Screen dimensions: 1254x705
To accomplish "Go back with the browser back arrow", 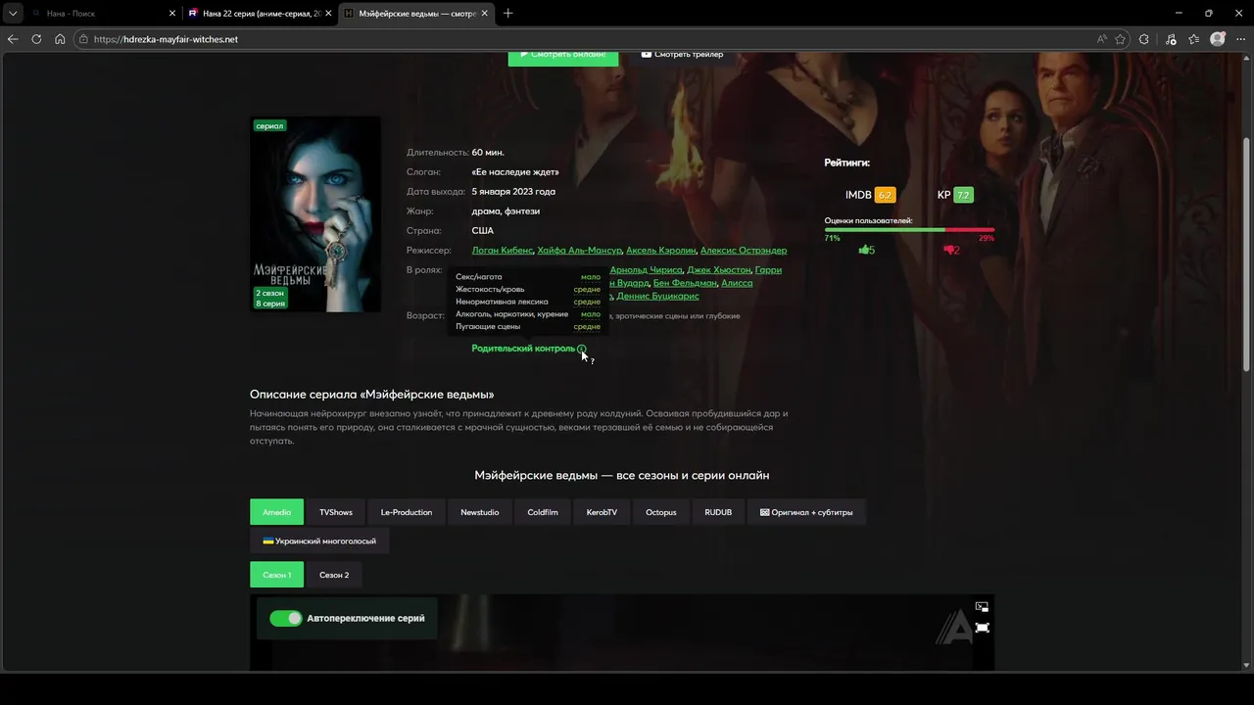I will point(13,39).
